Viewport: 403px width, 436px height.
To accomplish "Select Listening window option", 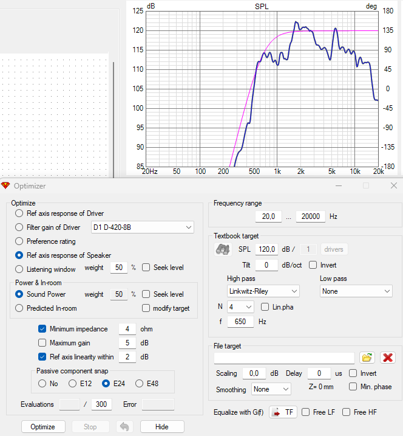I will click(x=19, y=269).
